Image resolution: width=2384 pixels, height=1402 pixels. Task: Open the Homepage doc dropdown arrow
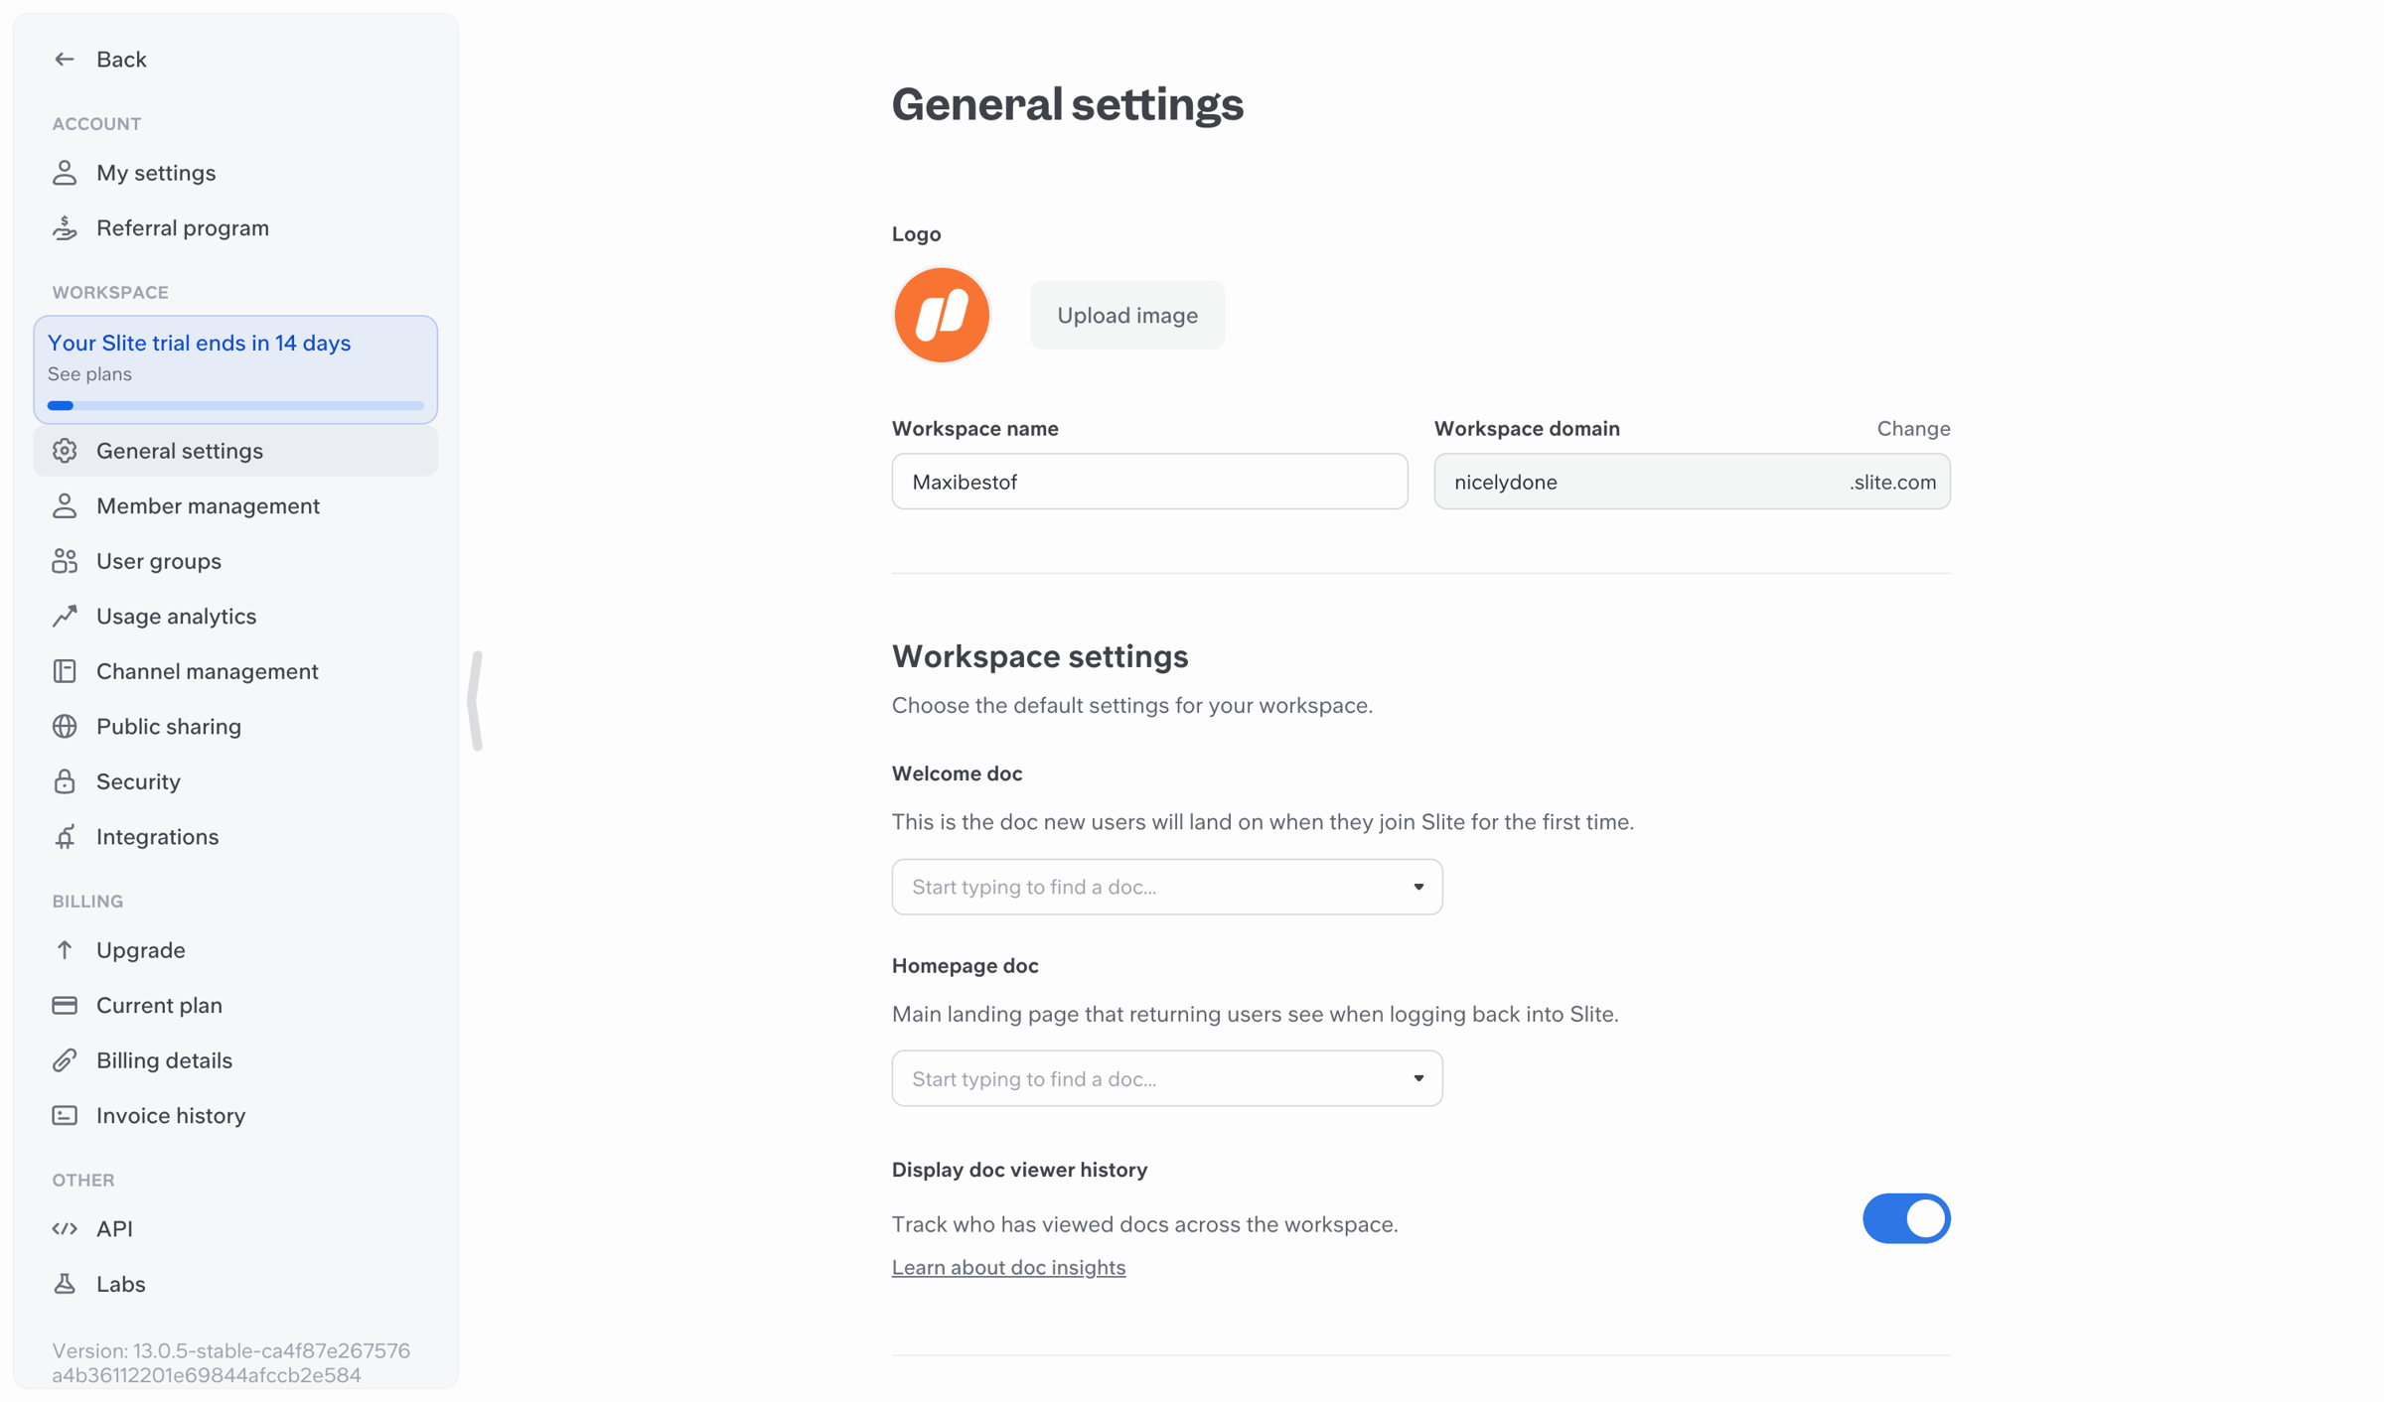click(x=1418, y=1078)
